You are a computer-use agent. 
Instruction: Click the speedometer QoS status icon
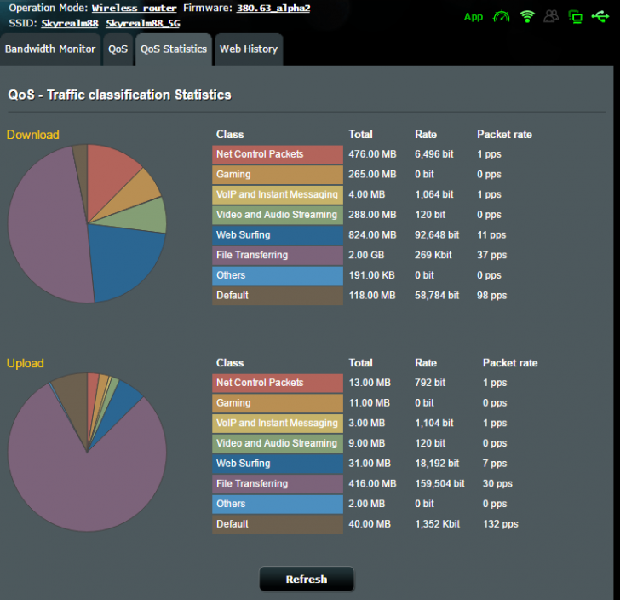point(501,17)
